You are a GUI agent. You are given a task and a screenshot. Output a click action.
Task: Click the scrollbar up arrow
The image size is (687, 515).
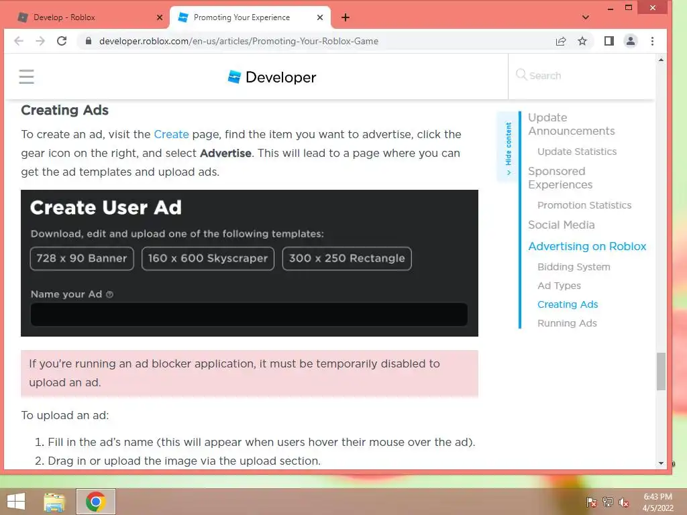(661, 60)
